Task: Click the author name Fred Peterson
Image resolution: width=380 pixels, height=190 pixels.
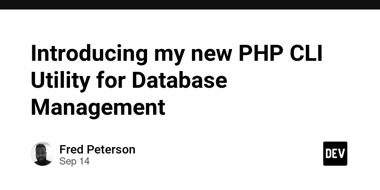Action: click(x=97, y=149)
